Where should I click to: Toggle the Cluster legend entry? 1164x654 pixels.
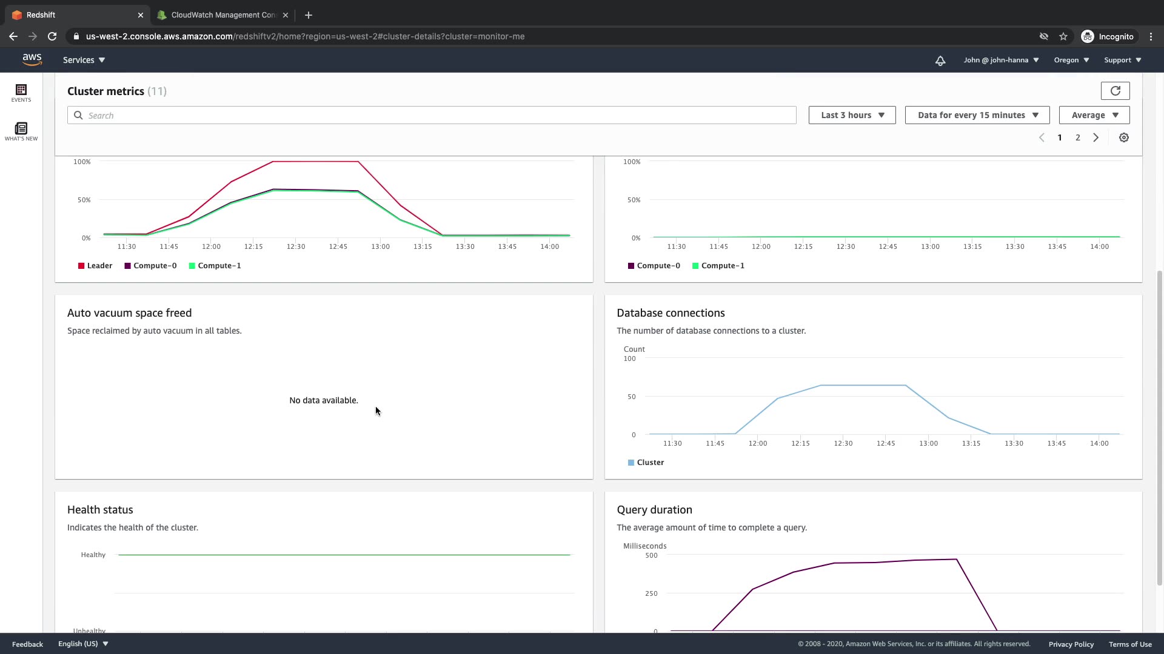[646, 463]
